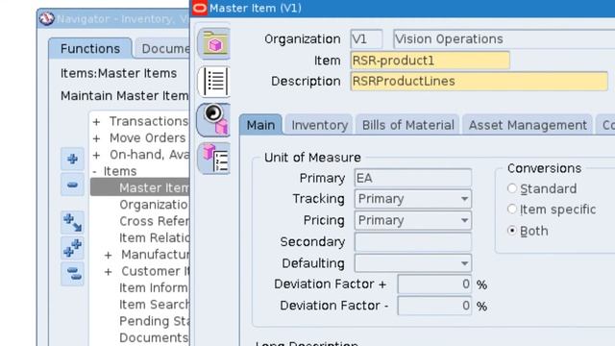Click the Primary unit of measure field
This screenshot has height=346, width=615.
pos(412,178)
